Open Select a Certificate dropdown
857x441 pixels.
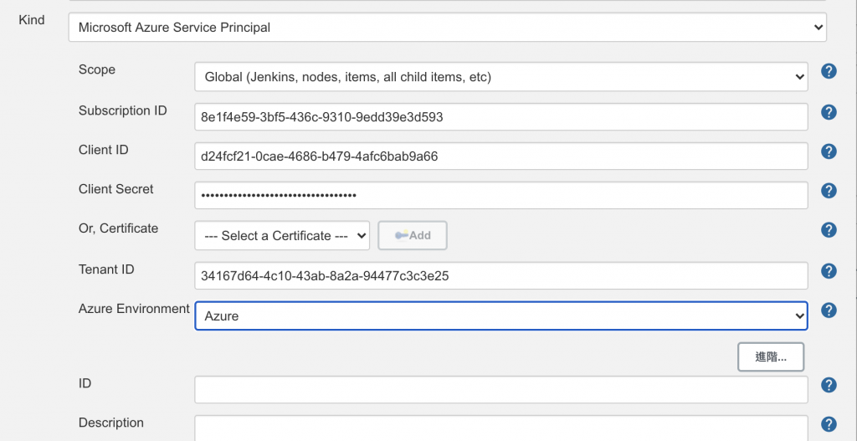pos(282,236)
